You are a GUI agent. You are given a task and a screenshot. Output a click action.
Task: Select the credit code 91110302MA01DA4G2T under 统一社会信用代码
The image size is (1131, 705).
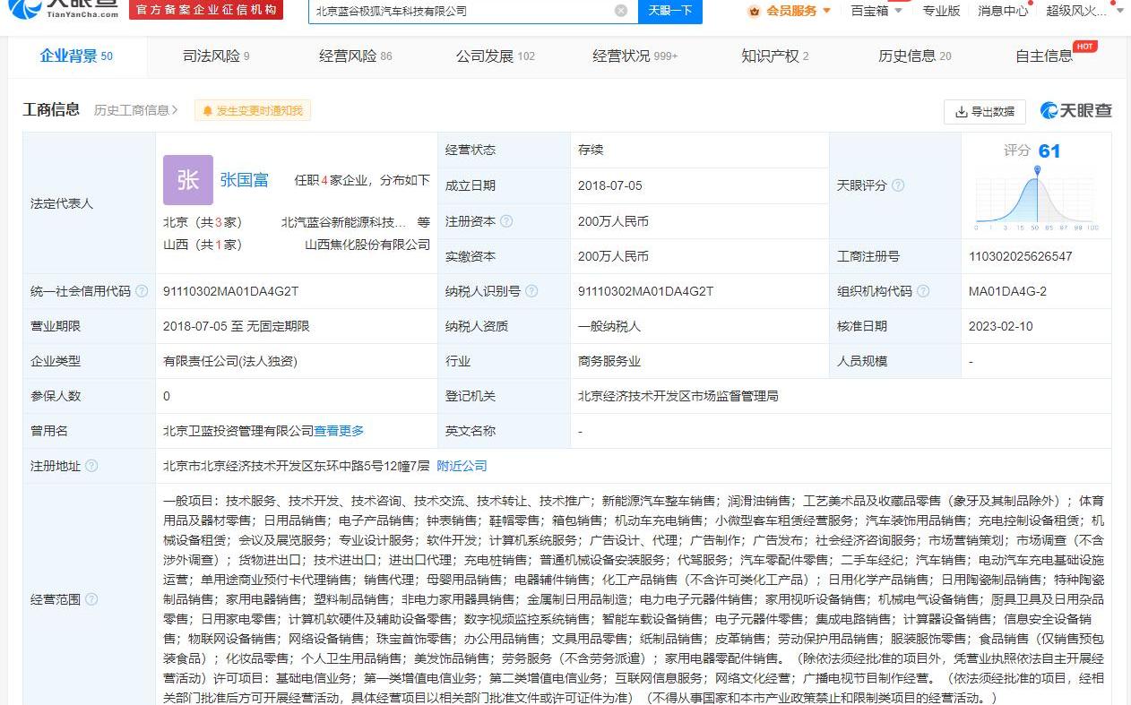click(x=231, y=291)
